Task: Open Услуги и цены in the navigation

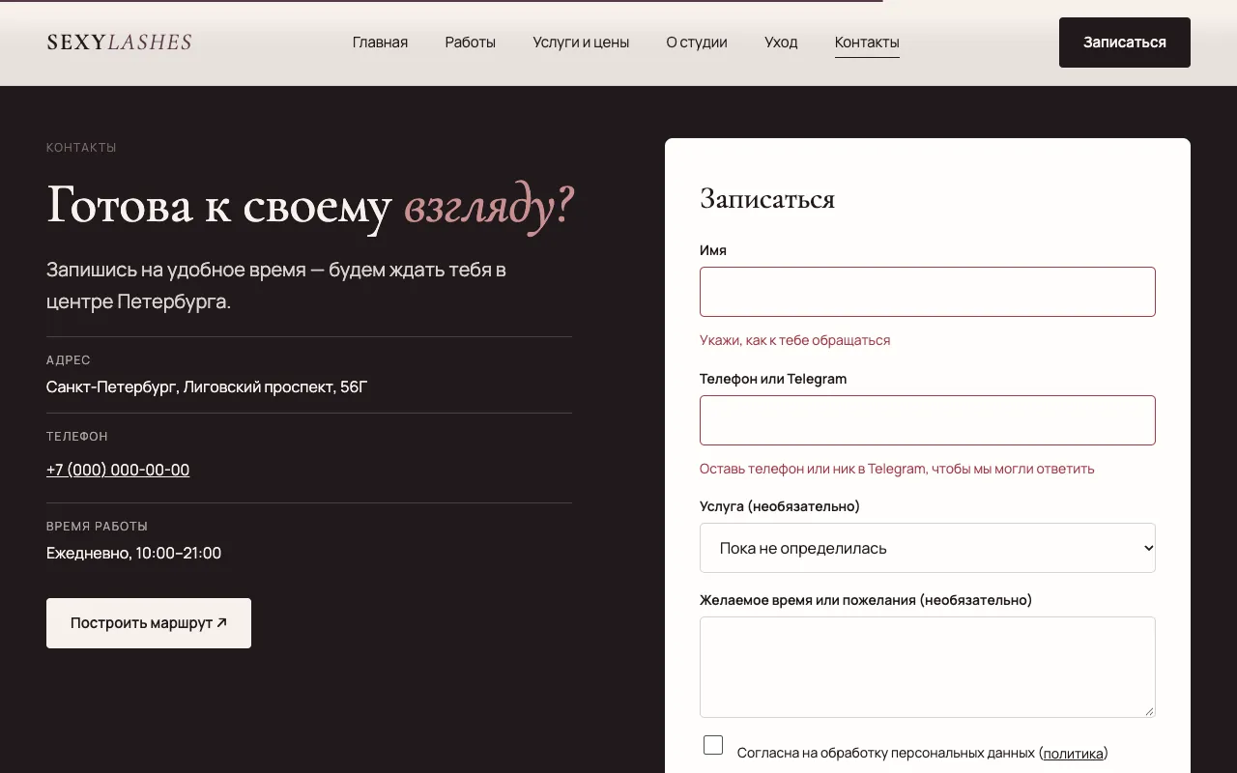Action: pyautogui.click(x=581, y=43)
